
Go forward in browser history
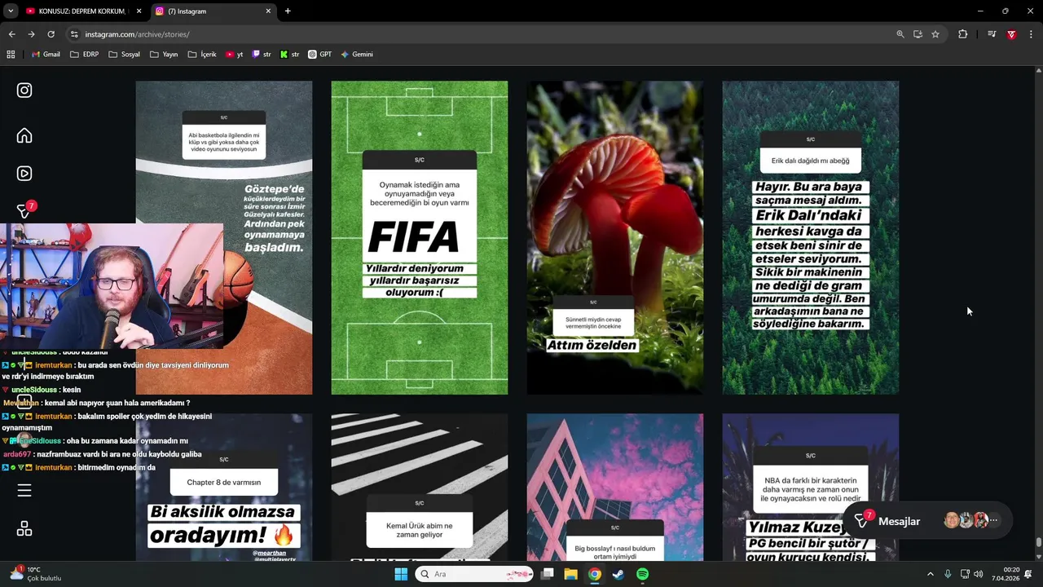pyautogui.click(x=31, y=34)
